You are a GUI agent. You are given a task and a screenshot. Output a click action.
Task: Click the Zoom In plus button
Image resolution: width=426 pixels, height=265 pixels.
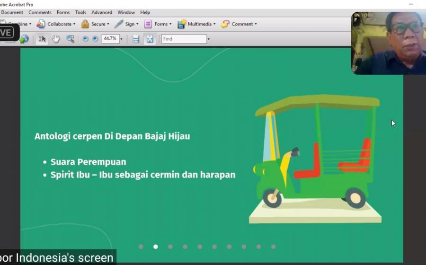95,39
